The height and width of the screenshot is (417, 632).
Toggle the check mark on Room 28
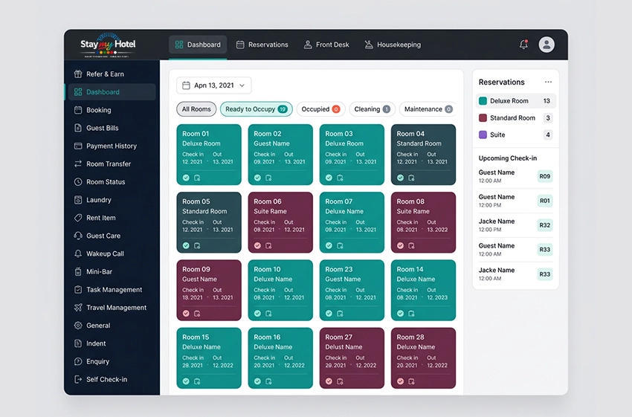point(400,381)
